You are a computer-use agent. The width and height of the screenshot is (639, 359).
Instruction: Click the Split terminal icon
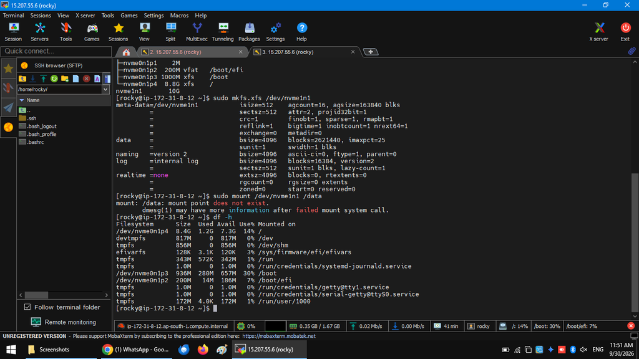[170, 32]
